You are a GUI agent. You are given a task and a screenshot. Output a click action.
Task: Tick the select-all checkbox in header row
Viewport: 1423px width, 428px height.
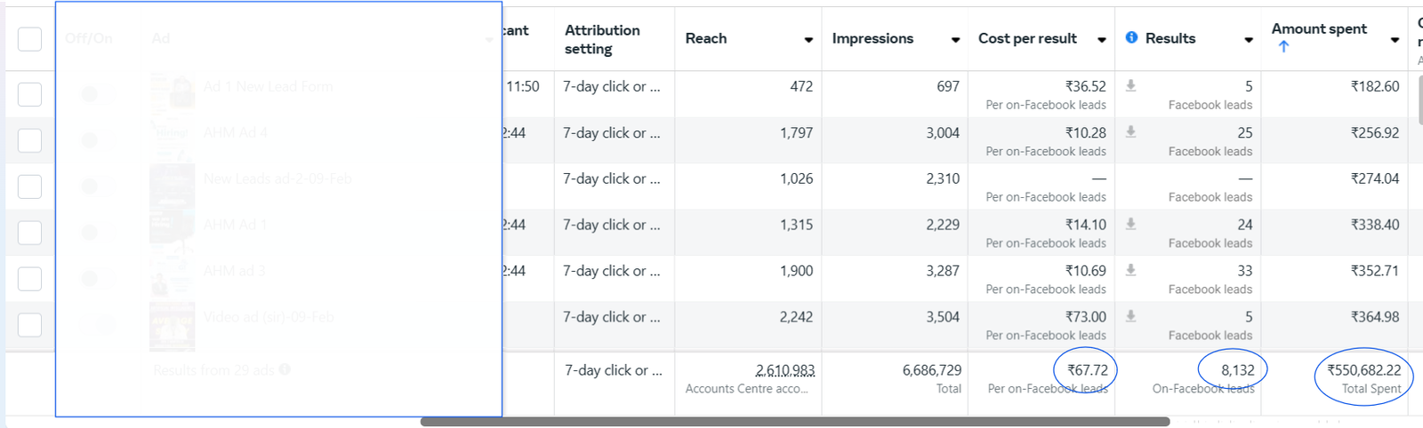pyautogui.click(x=29, y=39)
